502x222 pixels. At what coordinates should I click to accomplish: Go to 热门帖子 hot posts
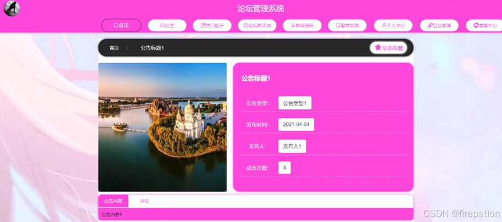click(x=212, y=25)
